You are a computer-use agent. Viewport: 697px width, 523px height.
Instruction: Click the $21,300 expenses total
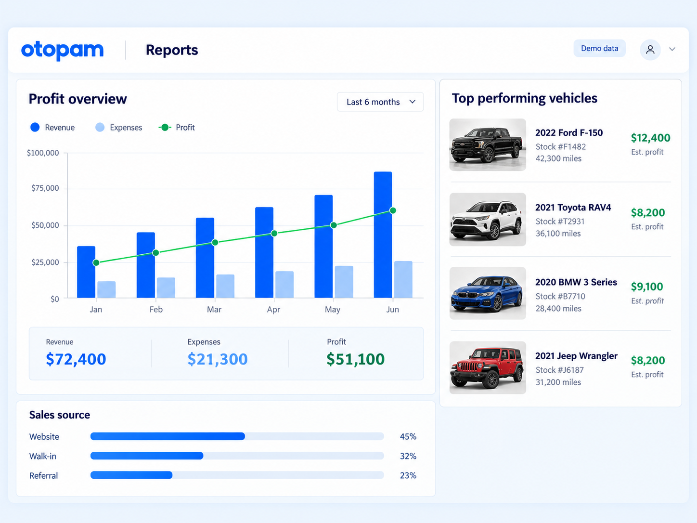(218, 359)
